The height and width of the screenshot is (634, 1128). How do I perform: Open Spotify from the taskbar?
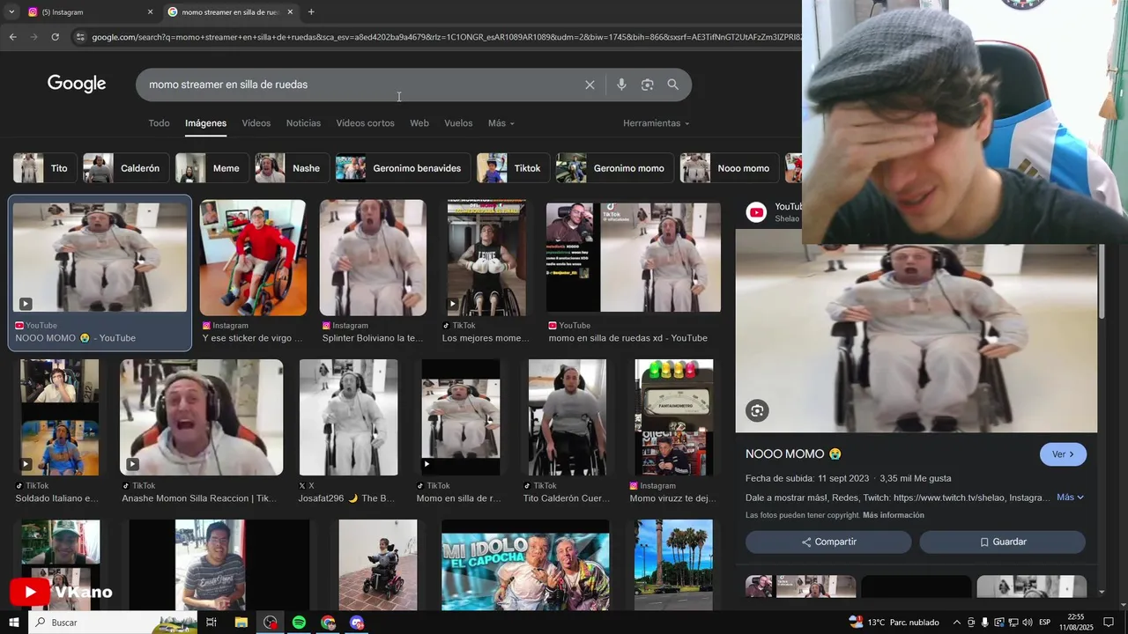(299, 623)
